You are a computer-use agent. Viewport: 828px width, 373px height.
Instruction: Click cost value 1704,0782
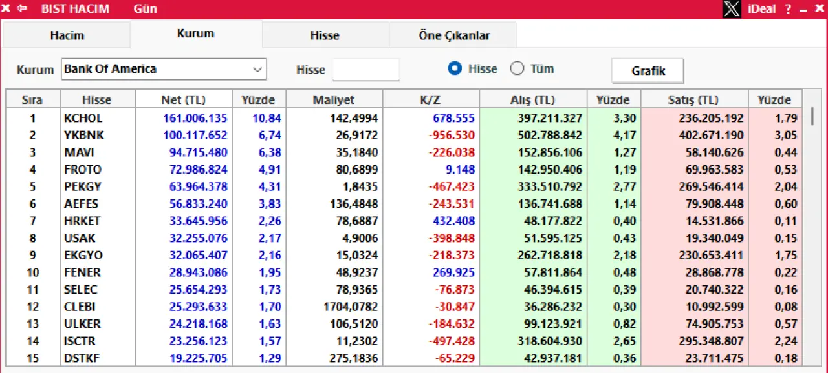point(351,307)
